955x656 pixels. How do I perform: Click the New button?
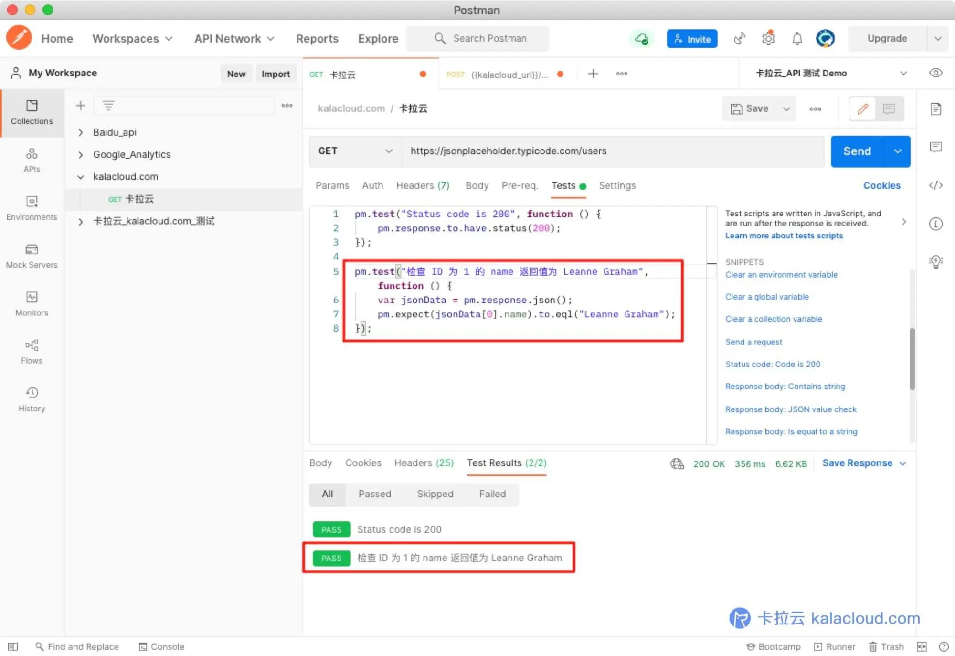236,74
